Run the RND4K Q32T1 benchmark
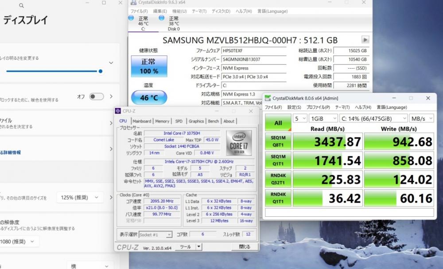443x269 pixels. (x=278, y=179)
